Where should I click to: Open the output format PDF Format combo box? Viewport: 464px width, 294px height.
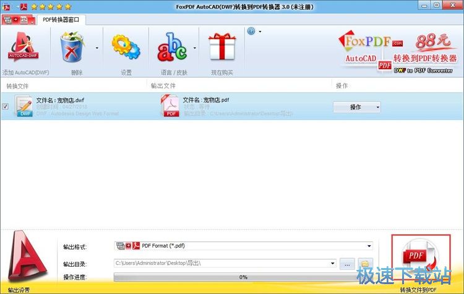click(x=243, y=246)
